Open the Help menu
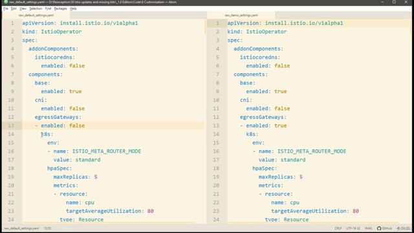The image size is (414, 233). point(73,8)
